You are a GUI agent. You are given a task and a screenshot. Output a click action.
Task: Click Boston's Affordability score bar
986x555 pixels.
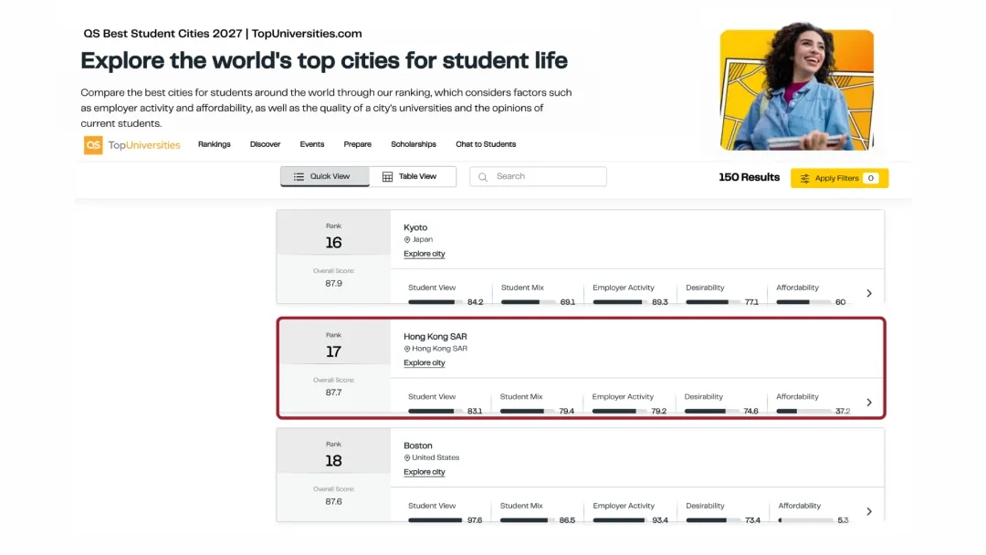coord(805,520)
